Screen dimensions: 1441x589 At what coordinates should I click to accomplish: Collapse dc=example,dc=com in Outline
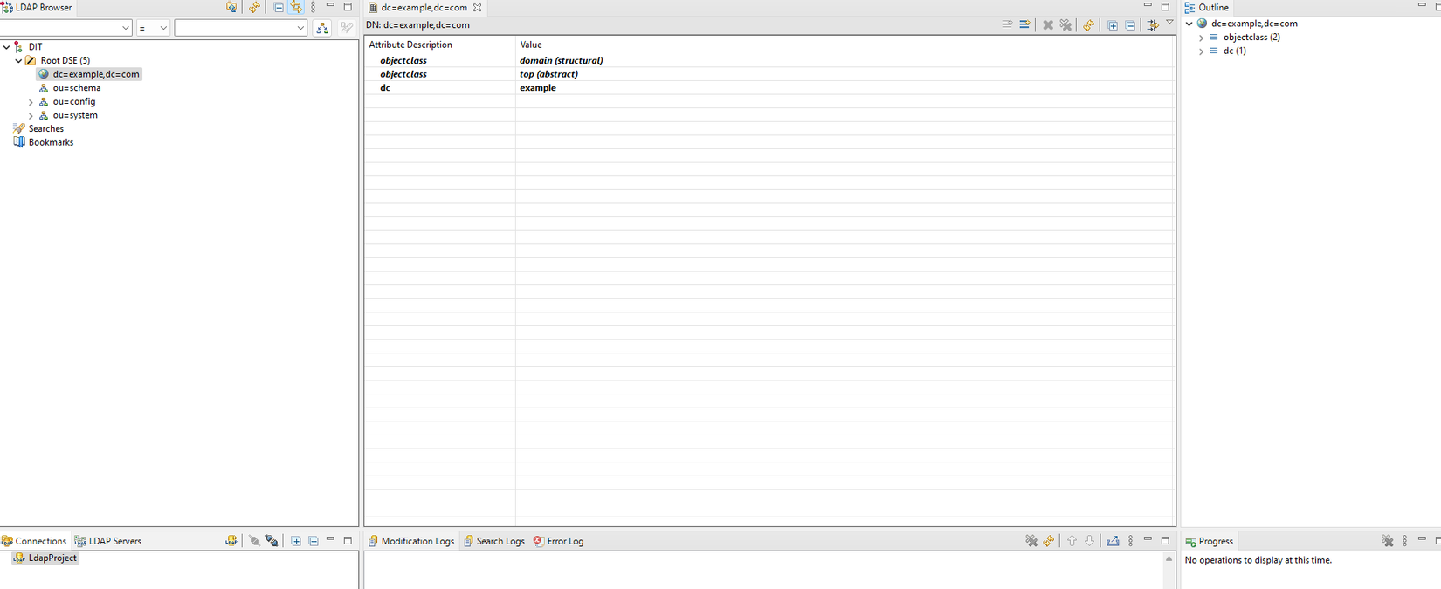point(1189,24)
